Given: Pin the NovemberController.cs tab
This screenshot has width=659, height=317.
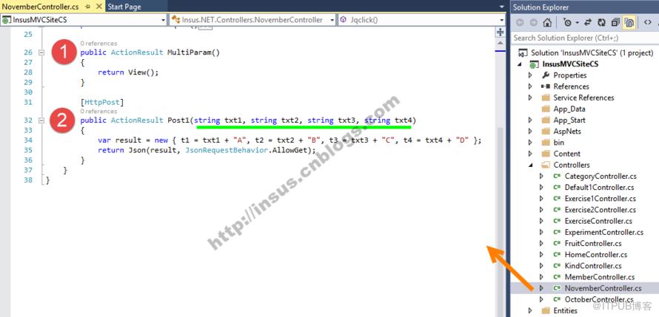Looking at the screenshot, I should click(x=88, y=7).
